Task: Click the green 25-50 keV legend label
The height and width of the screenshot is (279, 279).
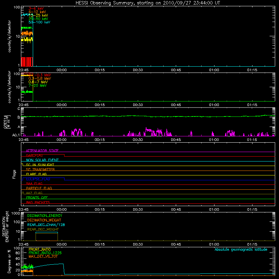Action: click(38, 19)
